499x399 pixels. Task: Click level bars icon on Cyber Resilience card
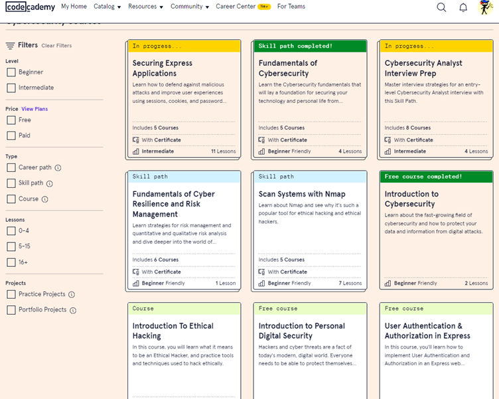pos(136,283)
